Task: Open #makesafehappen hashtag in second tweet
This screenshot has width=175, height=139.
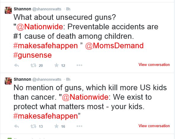Action: (45, 116)
